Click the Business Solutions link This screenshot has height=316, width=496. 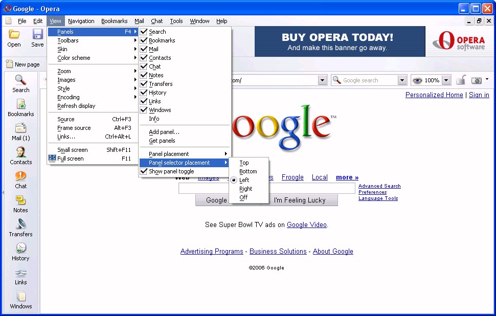click(278, 251)
